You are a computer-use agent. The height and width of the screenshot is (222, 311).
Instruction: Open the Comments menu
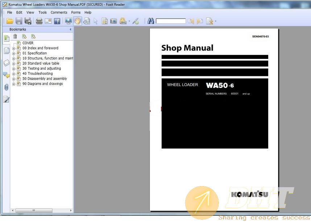(x=59, y=12)
